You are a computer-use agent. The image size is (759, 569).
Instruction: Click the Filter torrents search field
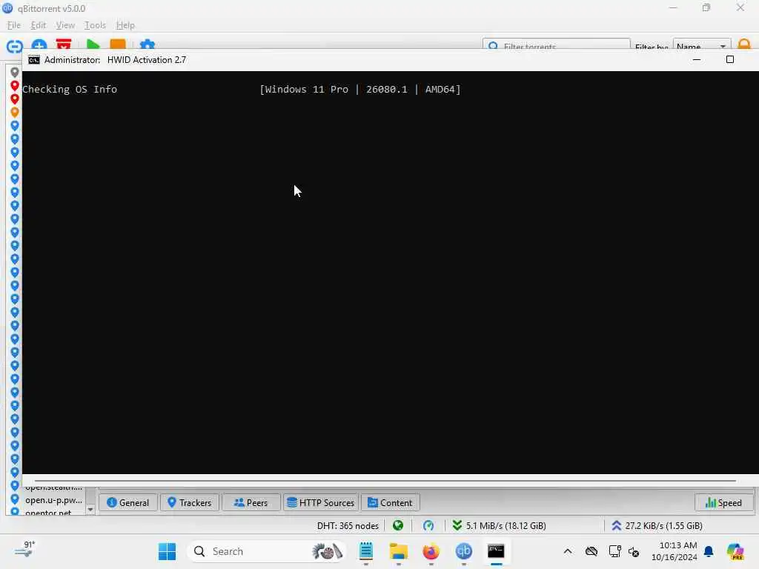pos(557,45)
